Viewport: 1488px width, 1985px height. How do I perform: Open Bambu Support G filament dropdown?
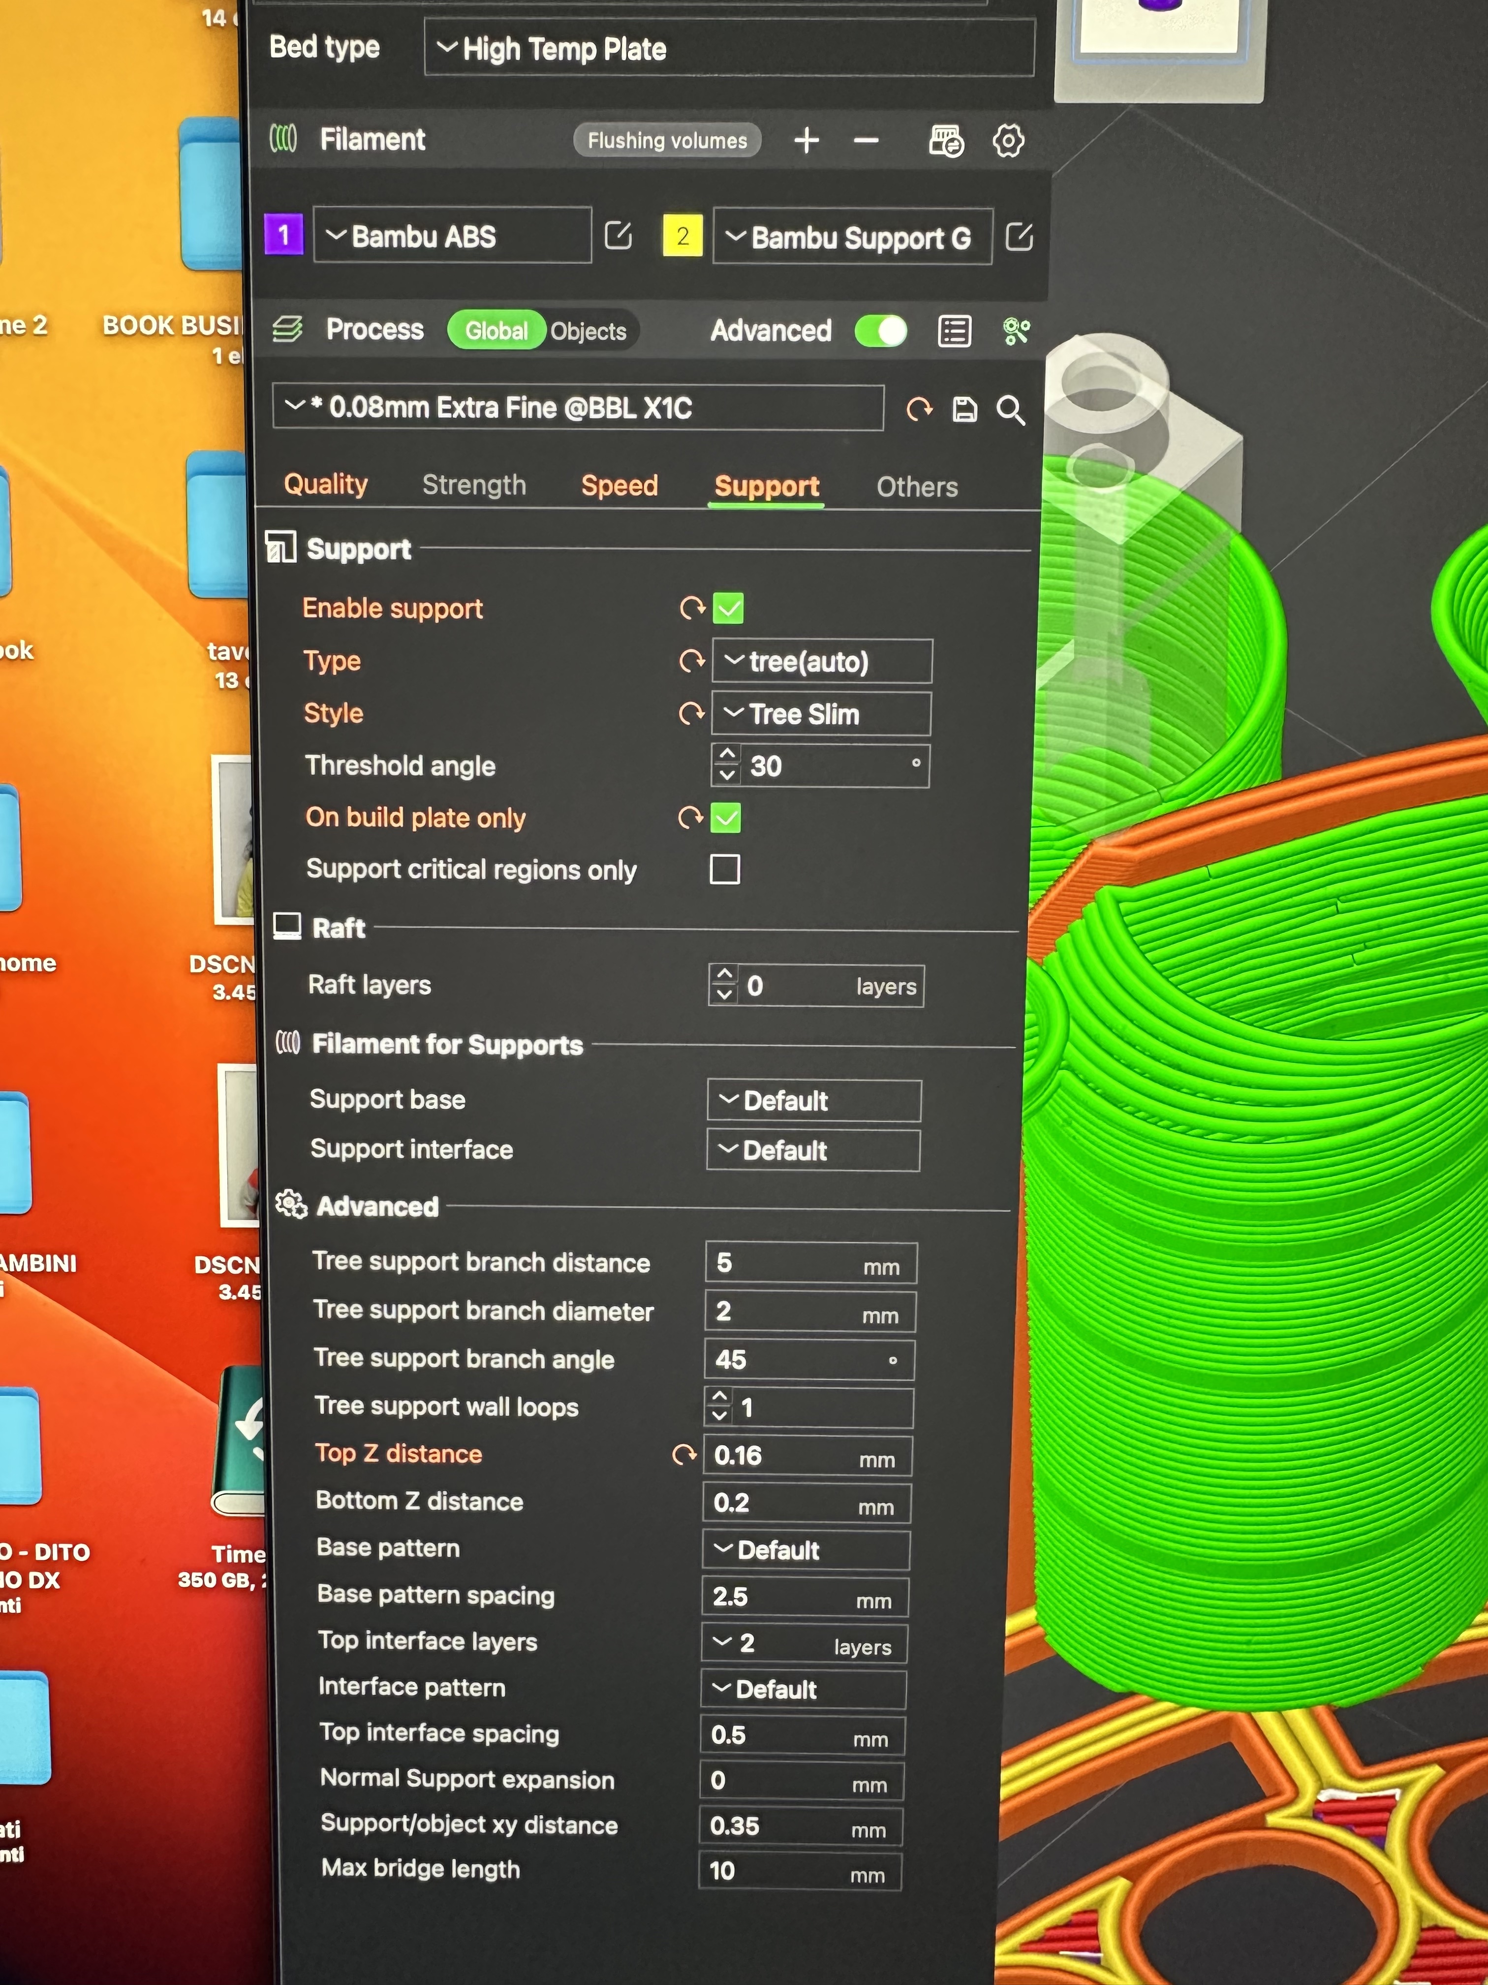click(852, 238)
